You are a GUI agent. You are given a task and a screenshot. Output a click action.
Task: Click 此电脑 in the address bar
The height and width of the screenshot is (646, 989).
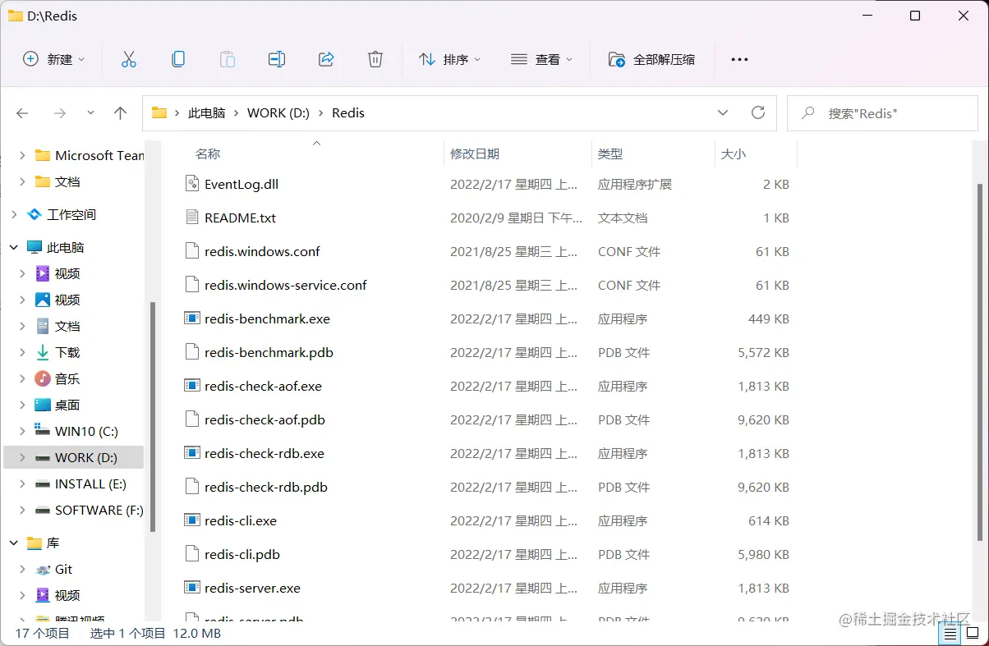click(207, 113)
